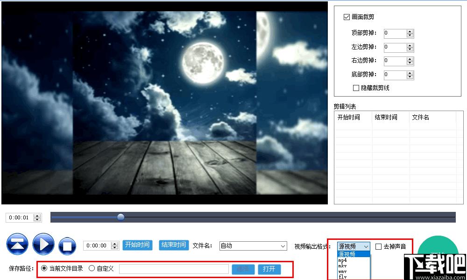Decrement the 0:00:01 position time down arrow
The width and height of the screenshot is (467, 280).
click(37, 219)
